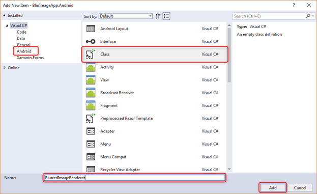Select the "Activity" template name
Image resolution: width=317 pixels, height=194 pixels.
[107, 67]
